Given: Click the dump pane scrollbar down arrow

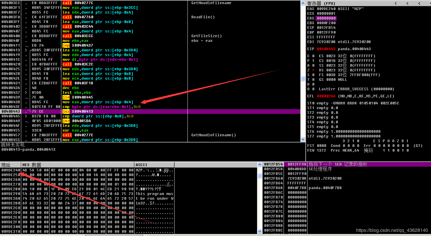Looking at the screenshot, I should point(260,232).
